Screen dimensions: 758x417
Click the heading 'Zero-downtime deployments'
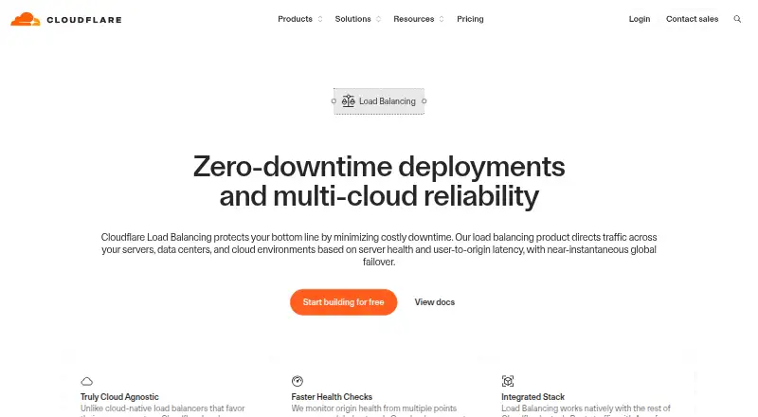click(379, 167)
